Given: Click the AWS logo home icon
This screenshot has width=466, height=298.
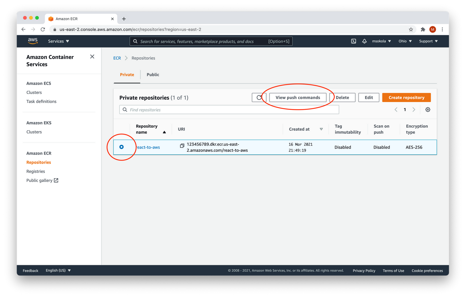Looking at the screenshot, I should (x=33, y=41).
